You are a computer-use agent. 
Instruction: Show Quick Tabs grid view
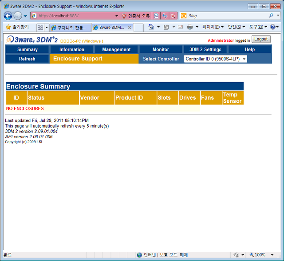[x=40, y=28]
